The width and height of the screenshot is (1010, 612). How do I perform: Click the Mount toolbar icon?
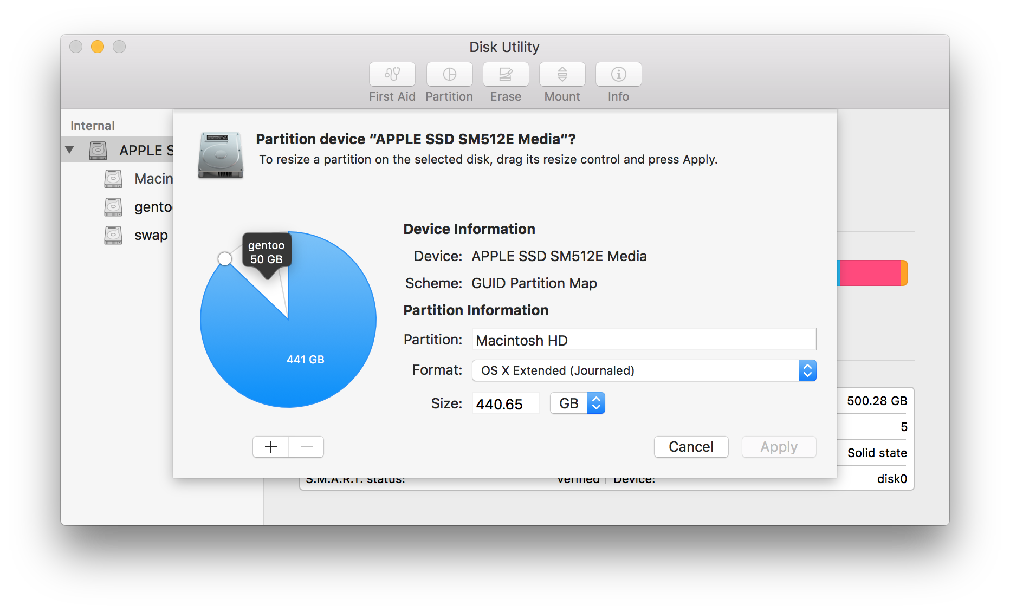click(x=561, y=75)
